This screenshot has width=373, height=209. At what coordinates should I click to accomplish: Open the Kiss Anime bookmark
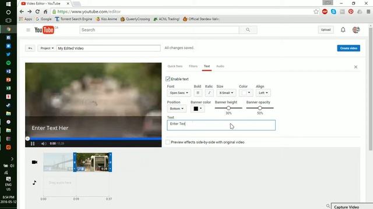pyautogui.click(x=106, y=19)
